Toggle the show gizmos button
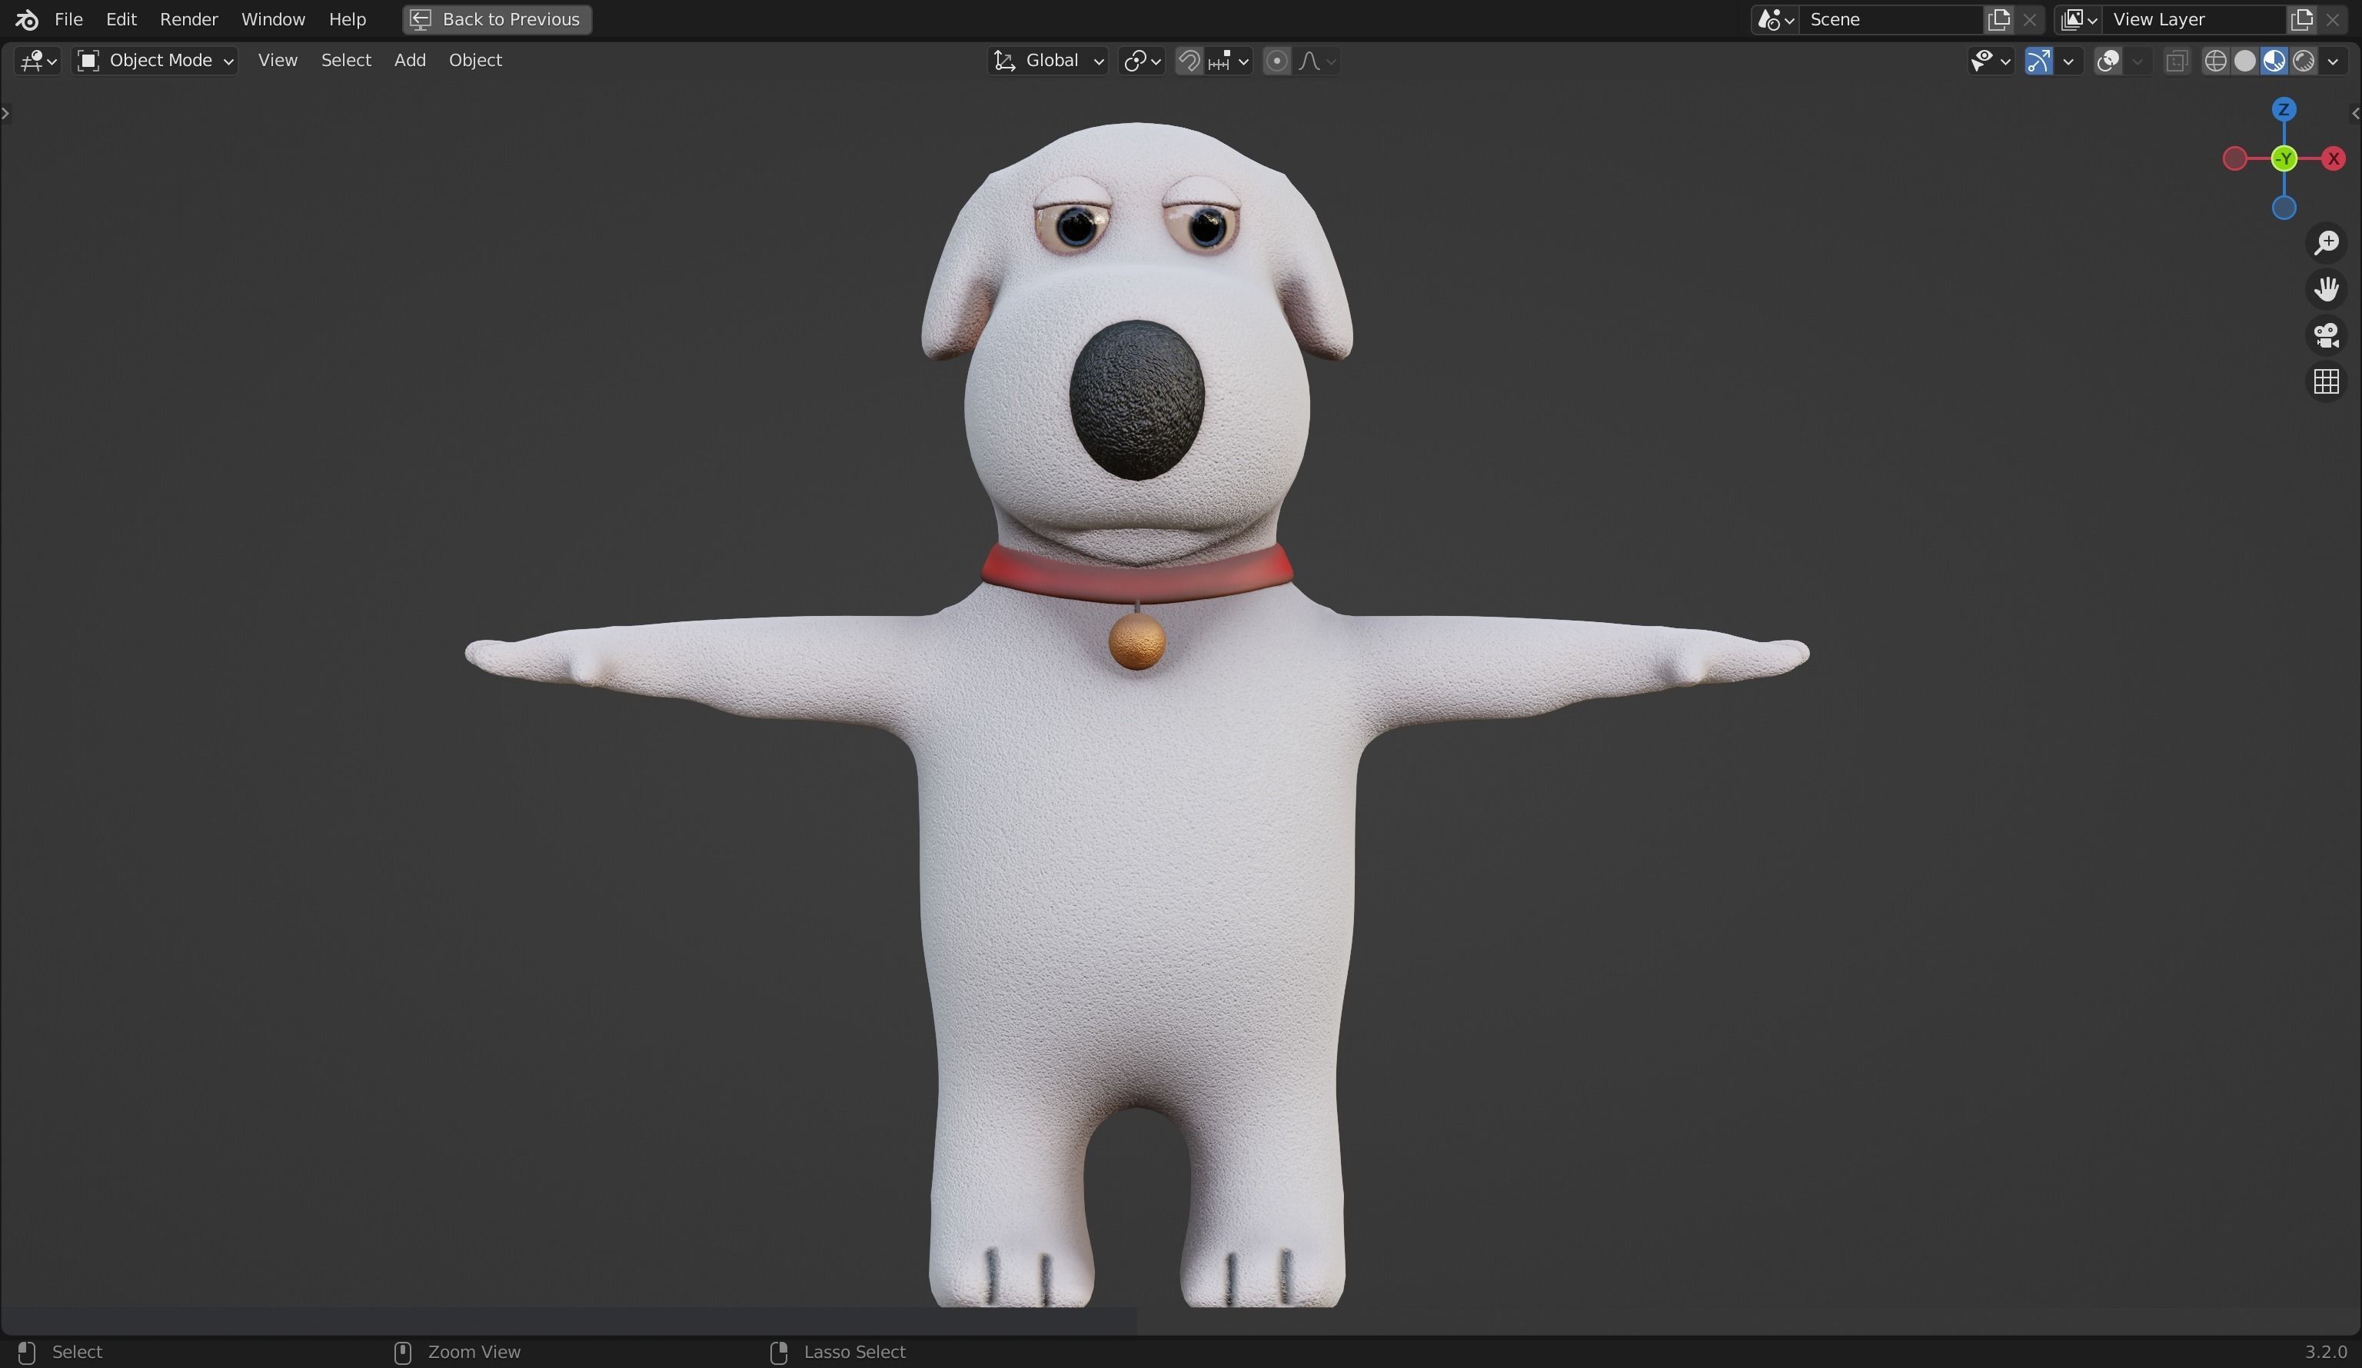Image resolution: width=2362 pixels, height=1368 pixels. 2038,61
